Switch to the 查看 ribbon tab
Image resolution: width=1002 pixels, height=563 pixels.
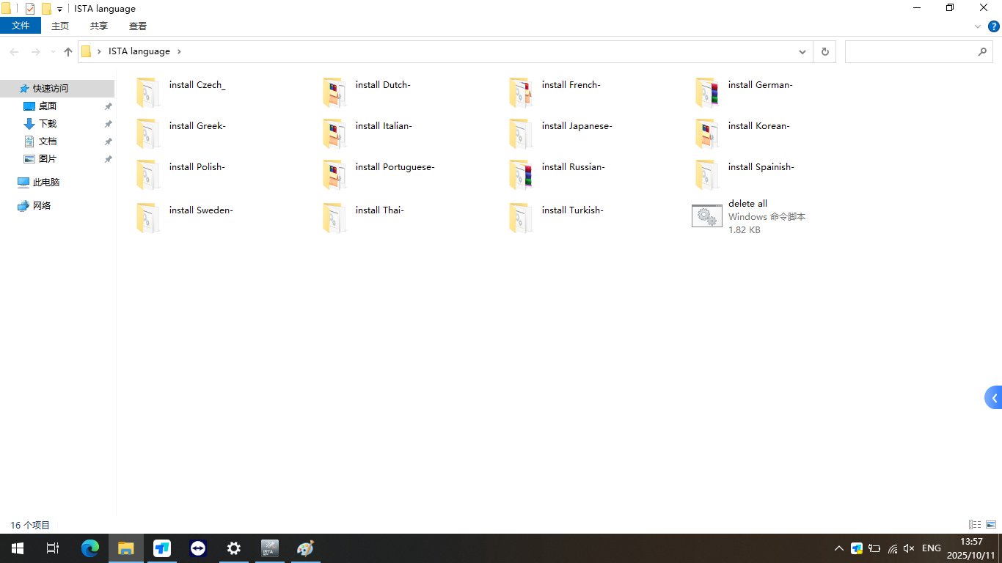click(137, 26)
